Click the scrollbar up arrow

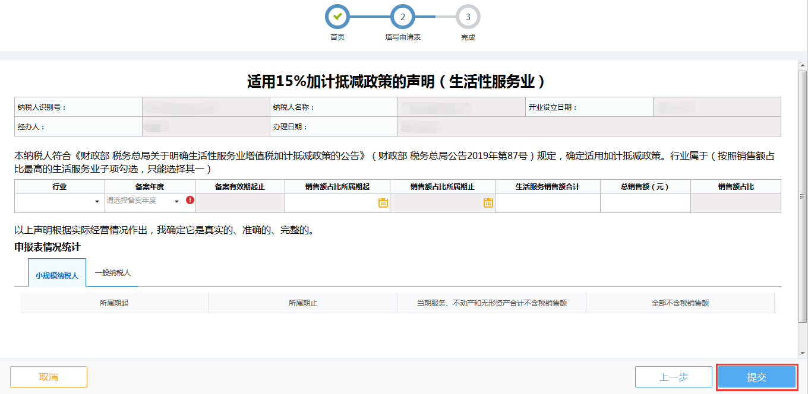803,65
